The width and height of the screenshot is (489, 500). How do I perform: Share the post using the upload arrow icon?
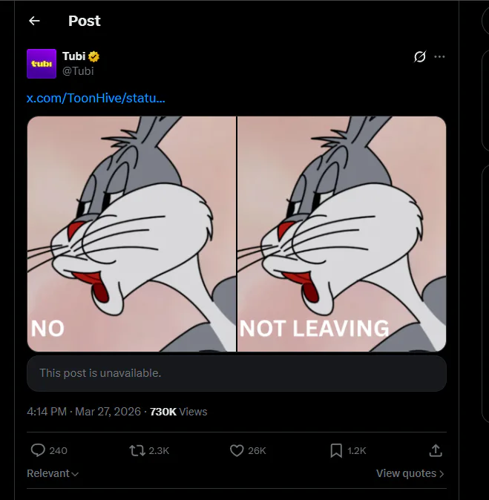(x=436, y=450)
